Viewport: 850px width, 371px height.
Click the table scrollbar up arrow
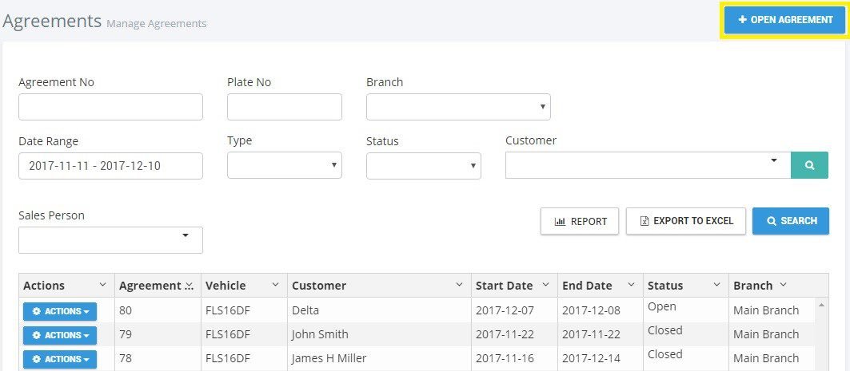pos(821,306)
